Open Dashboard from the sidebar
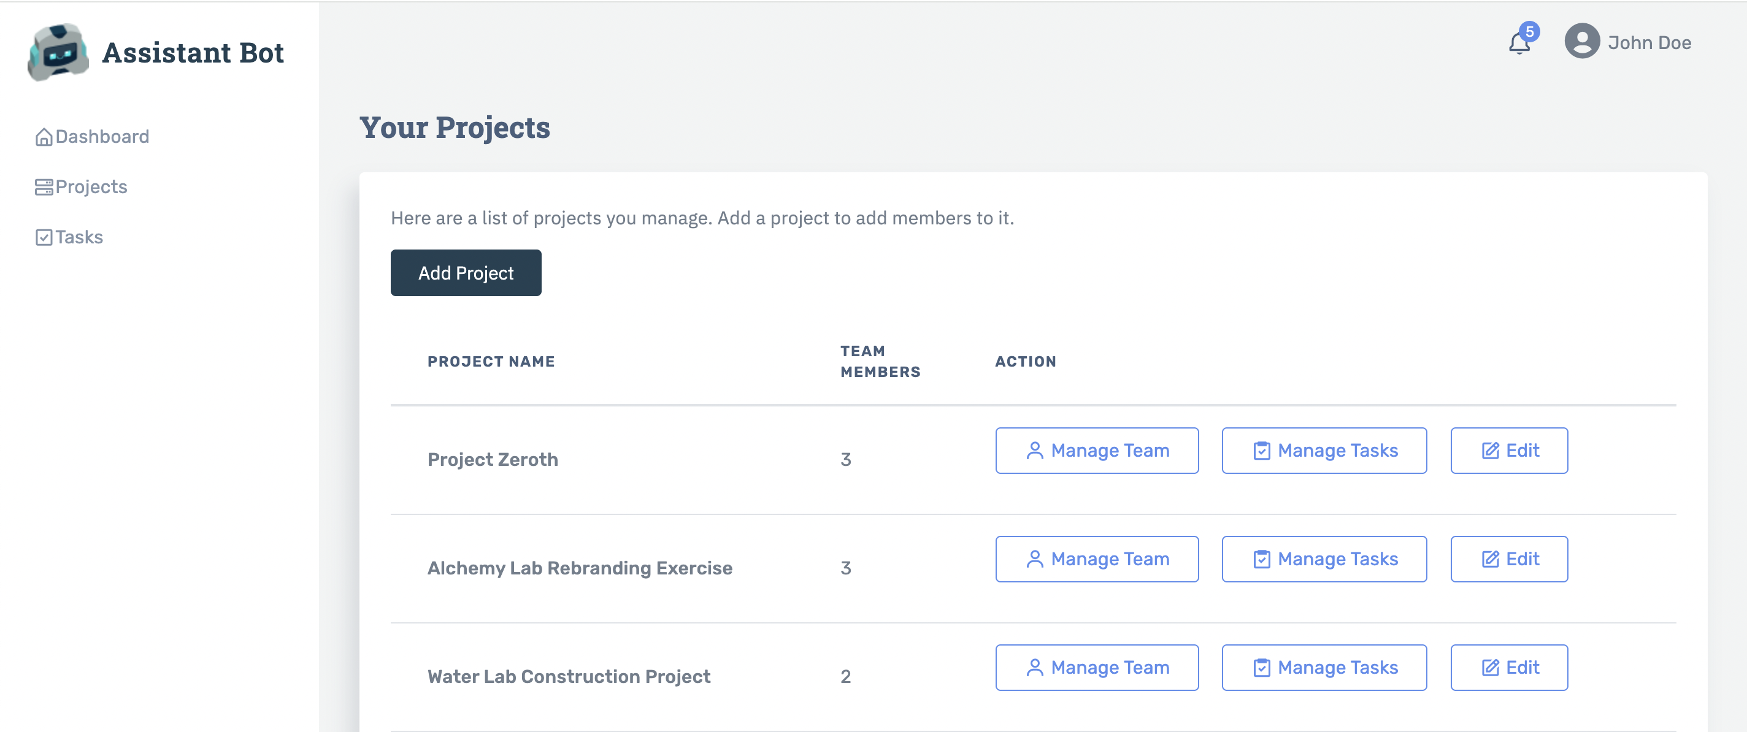This screenshot has height=732, width=1747. pos(92,137)
